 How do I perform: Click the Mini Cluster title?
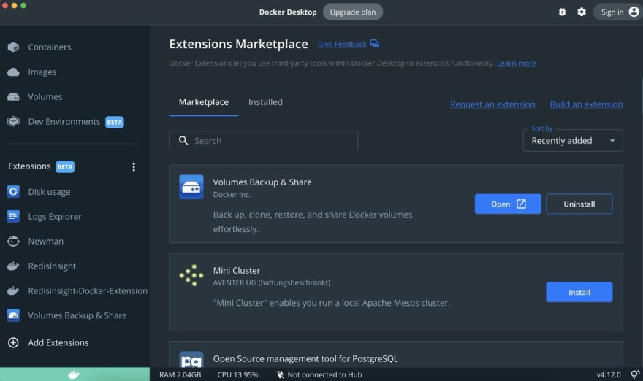point(237,270)
